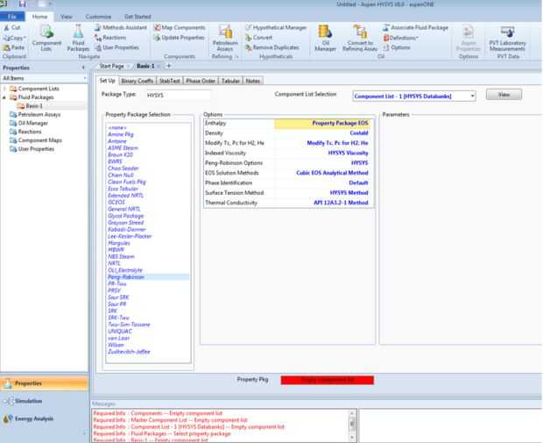Open Options in the Oil group

coord(397,47)
